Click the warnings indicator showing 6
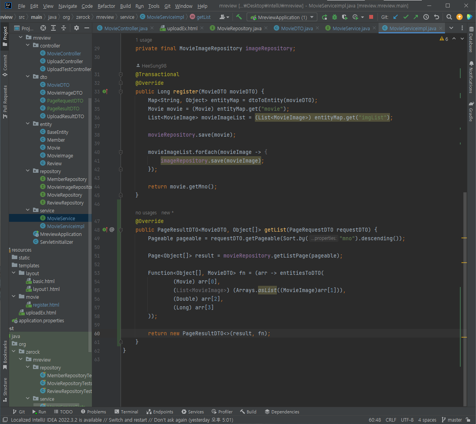Screen dimensions: 476x424 pyautogui.click(x=444, y=39)
